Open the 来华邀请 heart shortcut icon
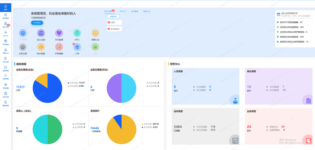This screenshot has height=150, width=315. [x=59, y=33]
